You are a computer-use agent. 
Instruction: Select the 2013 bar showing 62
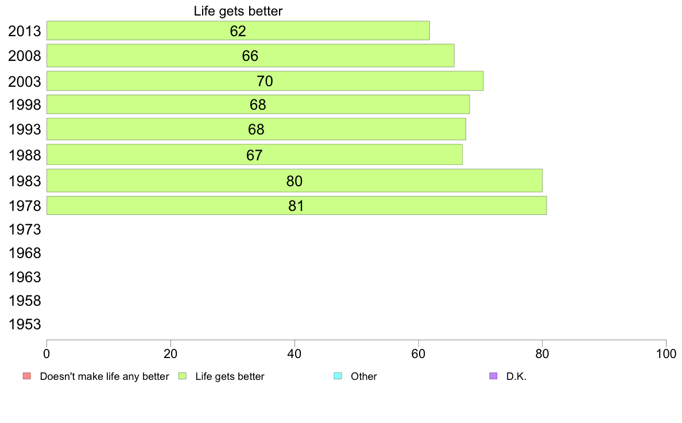tap(238, 30)
